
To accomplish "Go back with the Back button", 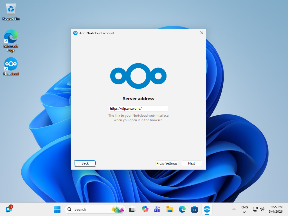I will click(85, 163).
